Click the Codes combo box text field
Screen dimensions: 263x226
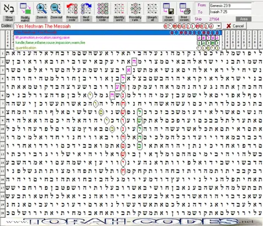115,26
